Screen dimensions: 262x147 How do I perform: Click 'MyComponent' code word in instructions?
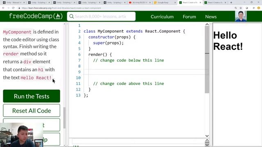[x=17, y=32]
